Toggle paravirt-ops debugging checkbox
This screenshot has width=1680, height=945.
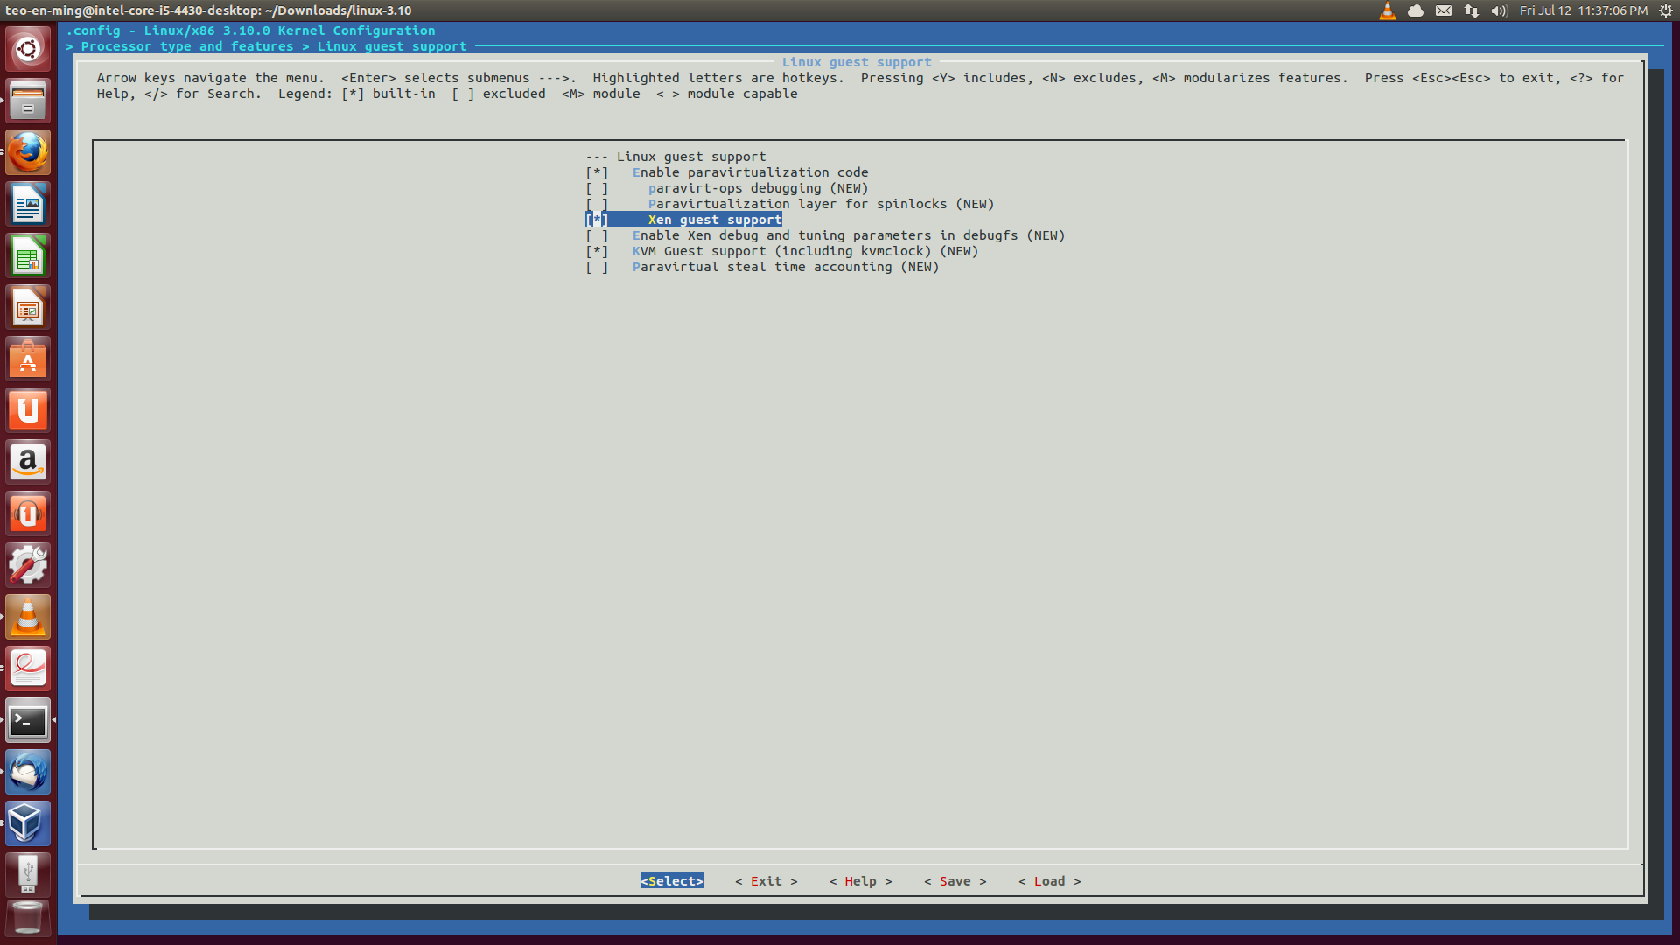(597, 188)
